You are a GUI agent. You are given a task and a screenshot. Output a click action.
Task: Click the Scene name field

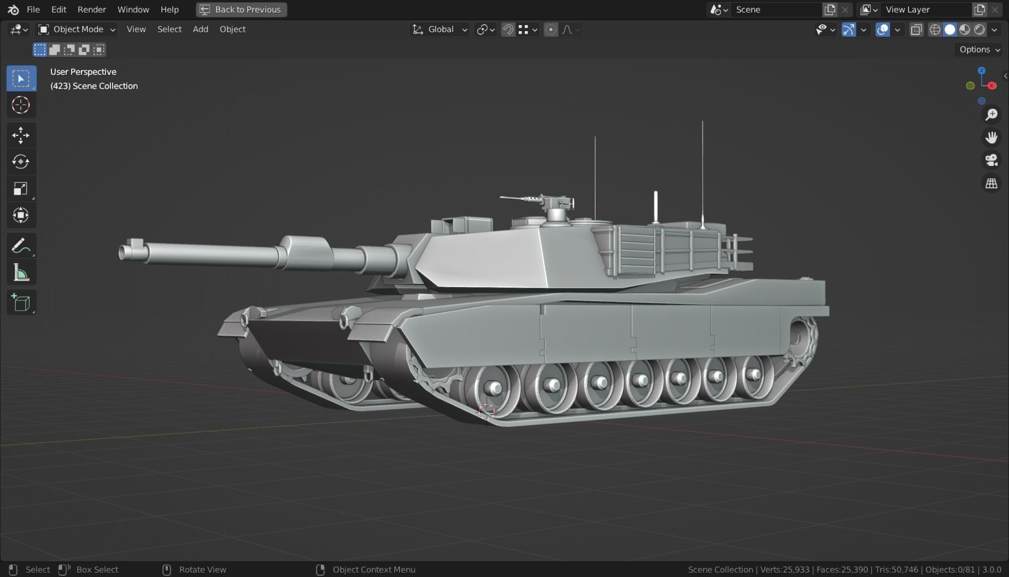coord(776,9)
